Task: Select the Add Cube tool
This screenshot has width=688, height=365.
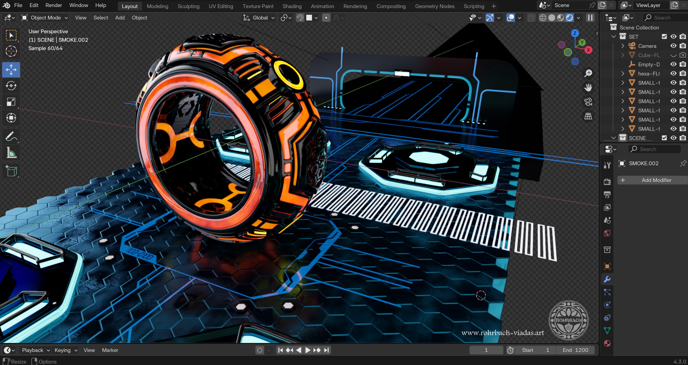Action: pos(11,171)
